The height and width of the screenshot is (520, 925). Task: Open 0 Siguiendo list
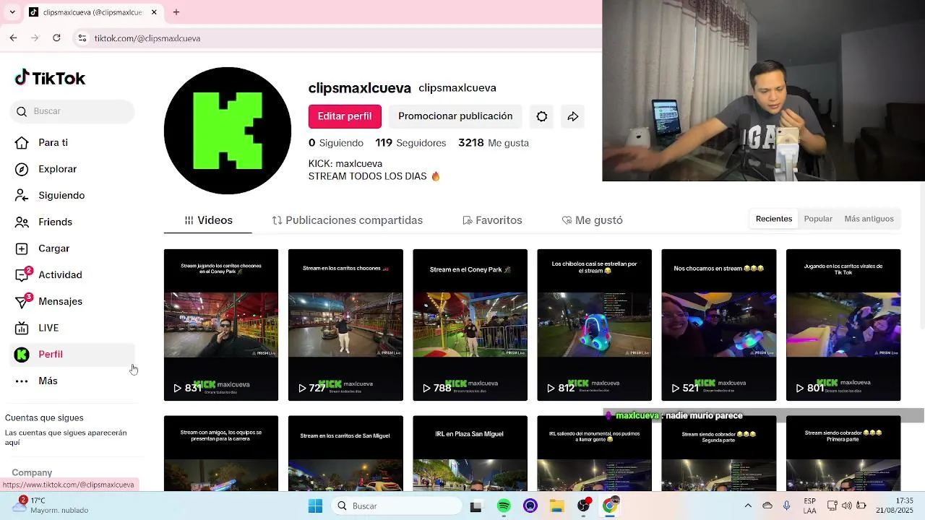pos(336,143)
